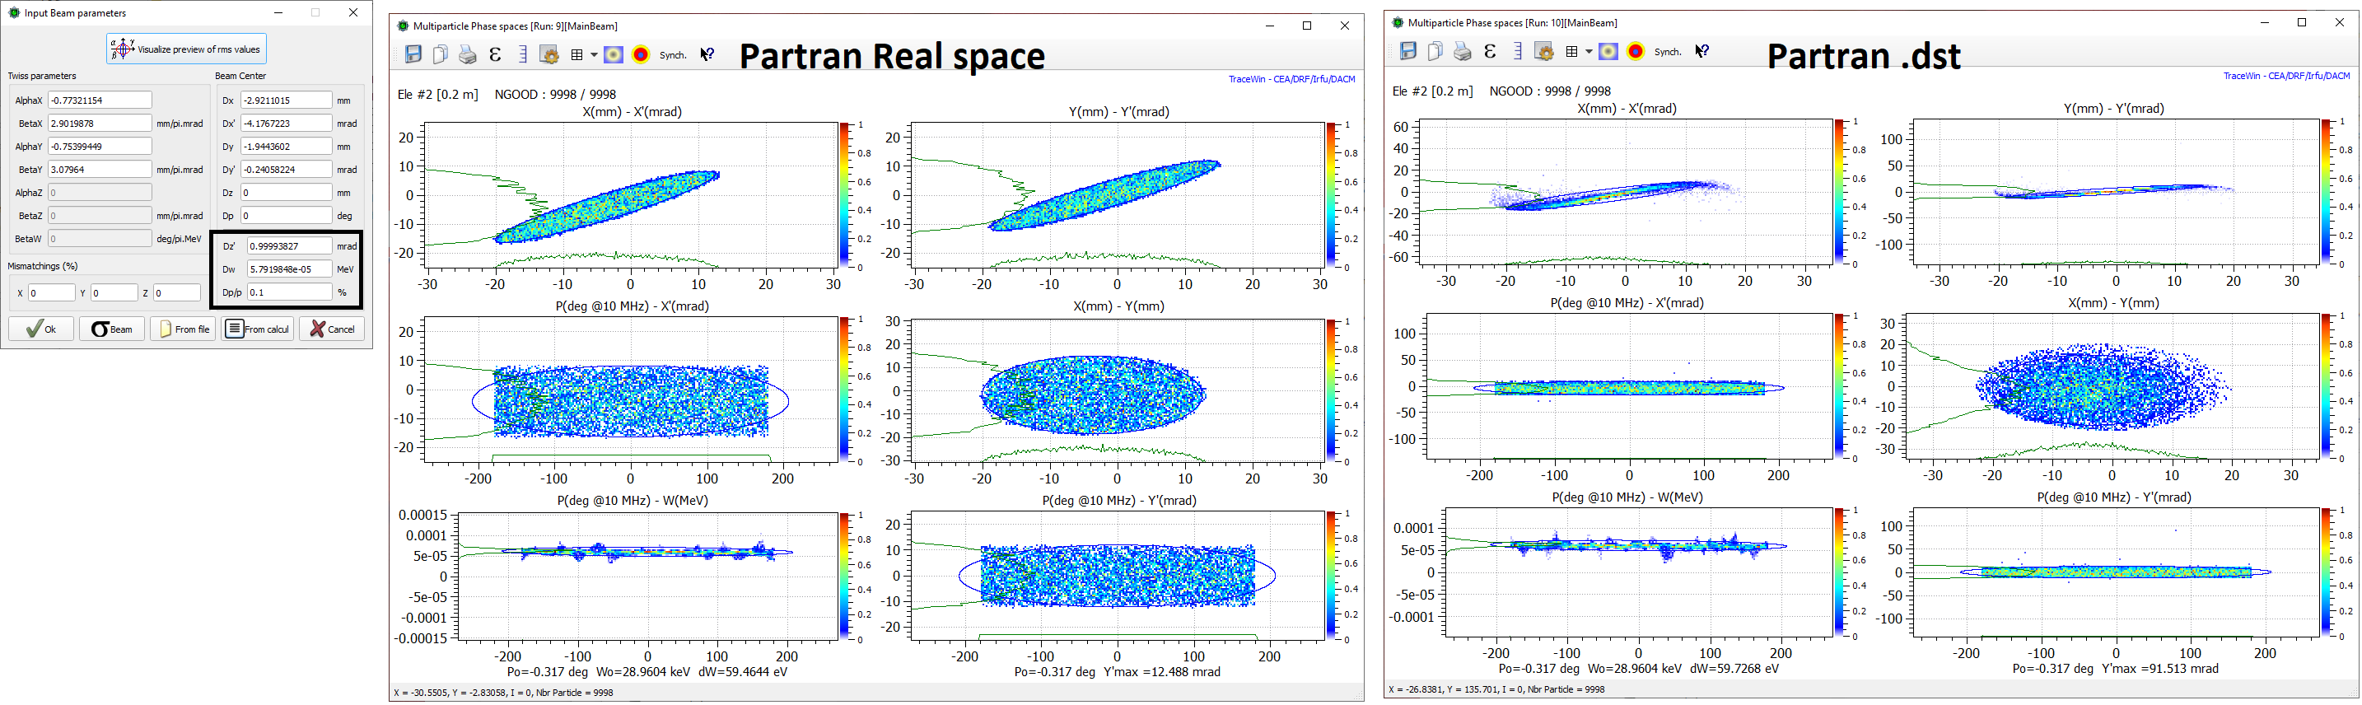Set the Z mismatching field
This screenshot has height=705, width=2362.
click(176, 293)
